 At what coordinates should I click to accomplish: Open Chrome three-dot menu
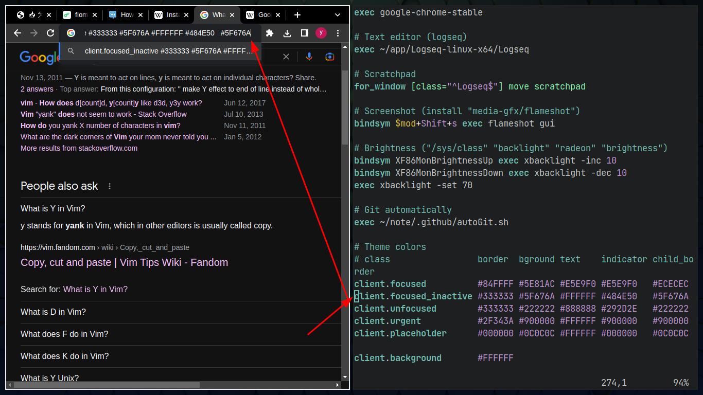coord(338,33)
